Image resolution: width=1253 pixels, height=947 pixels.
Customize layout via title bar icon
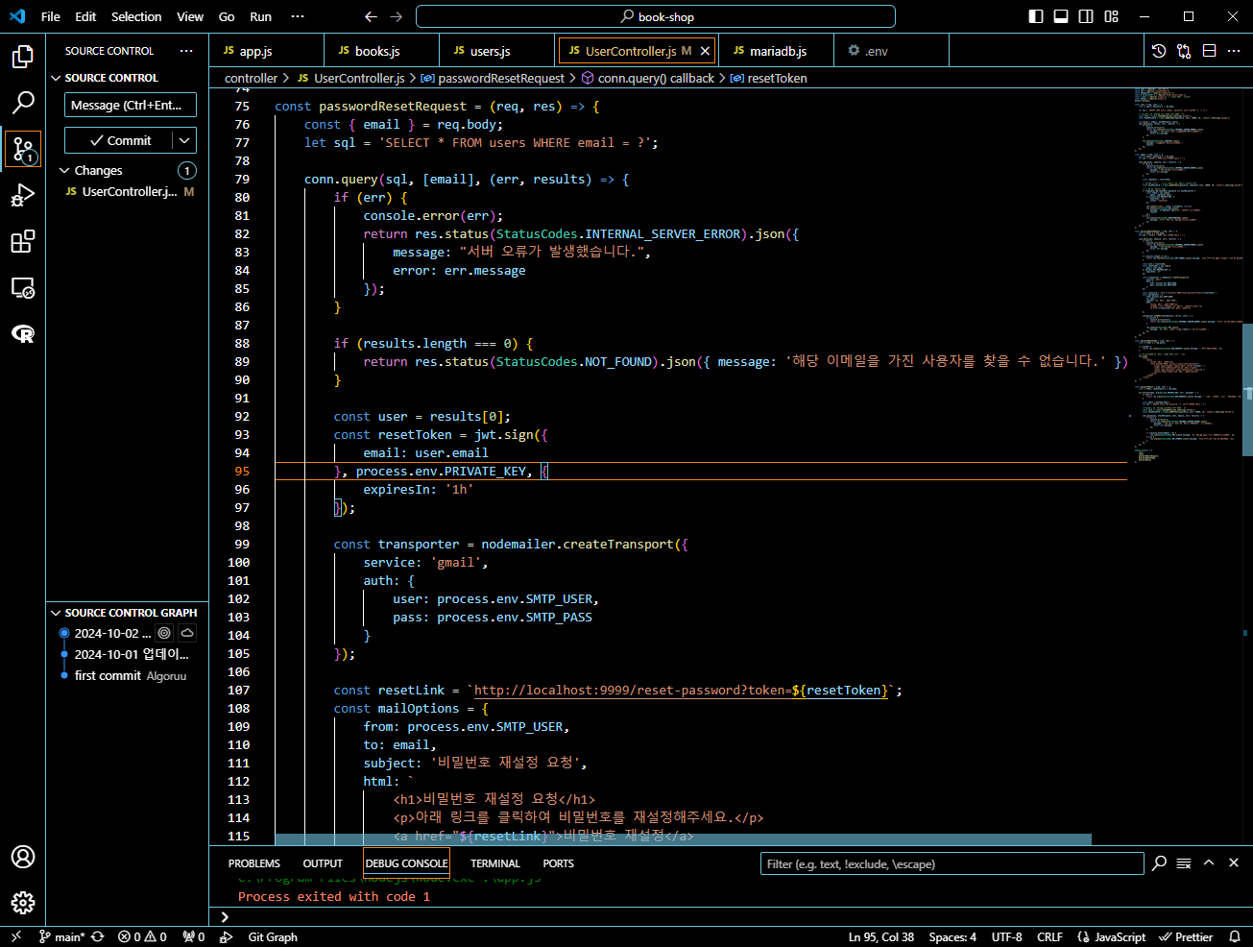1111,16
